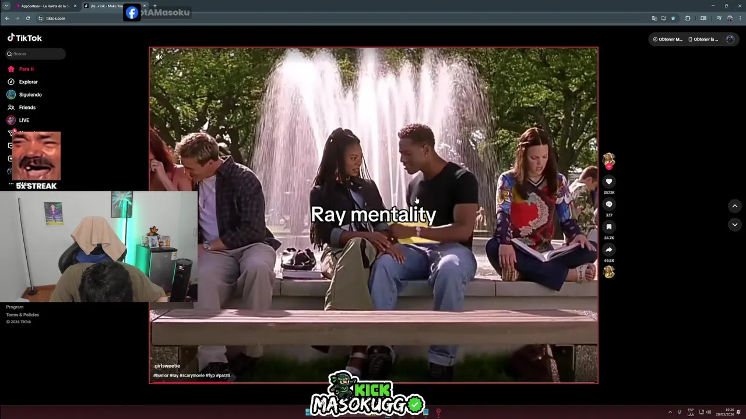Click the translate page icon
The image size is (746, 419).
(x=654, y=18)
